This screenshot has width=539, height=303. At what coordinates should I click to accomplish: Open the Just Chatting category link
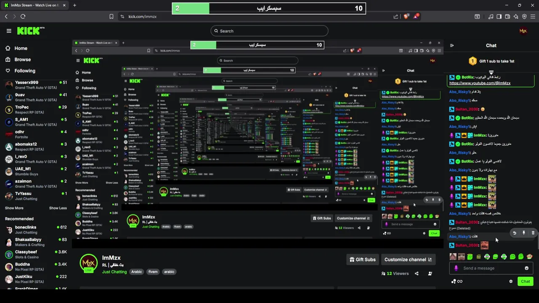coord(114,272)
